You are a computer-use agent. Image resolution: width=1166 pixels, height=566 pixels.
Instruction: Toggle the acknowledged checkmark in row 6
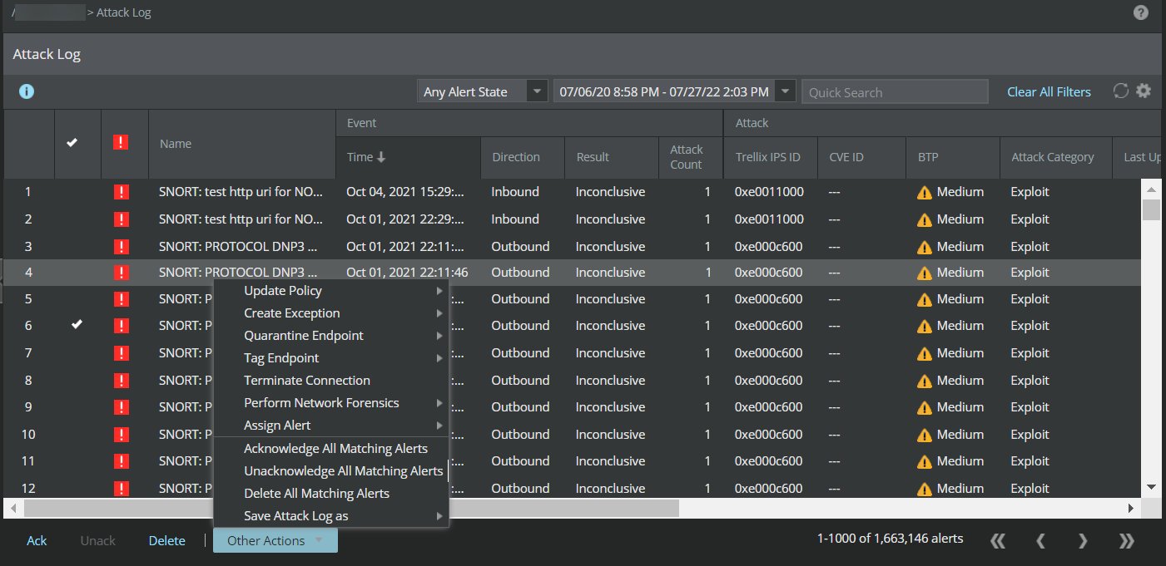[77, 325]
